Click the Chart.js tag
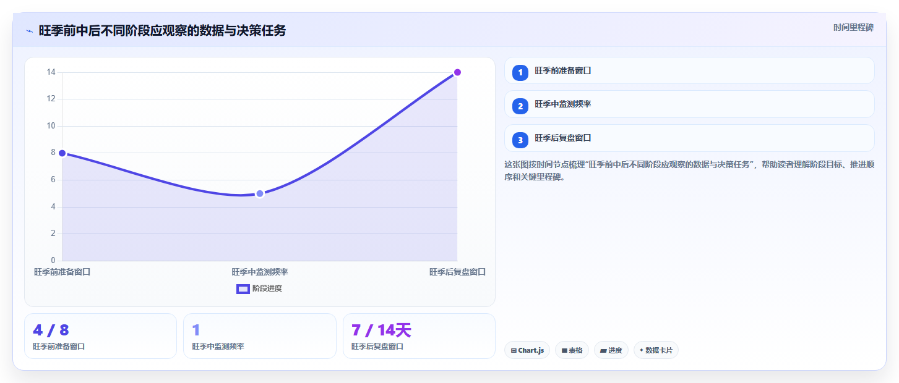The image size is (899, 383). click(x=527, y=350)
